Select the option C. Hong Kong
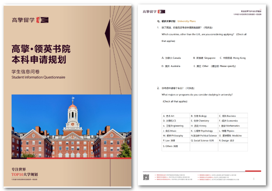The width and height of the screenshot is (272, 191). coord(234,58)
